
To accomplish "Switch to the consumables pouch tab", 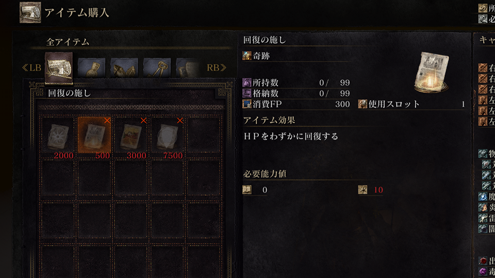I will [92, 67].
